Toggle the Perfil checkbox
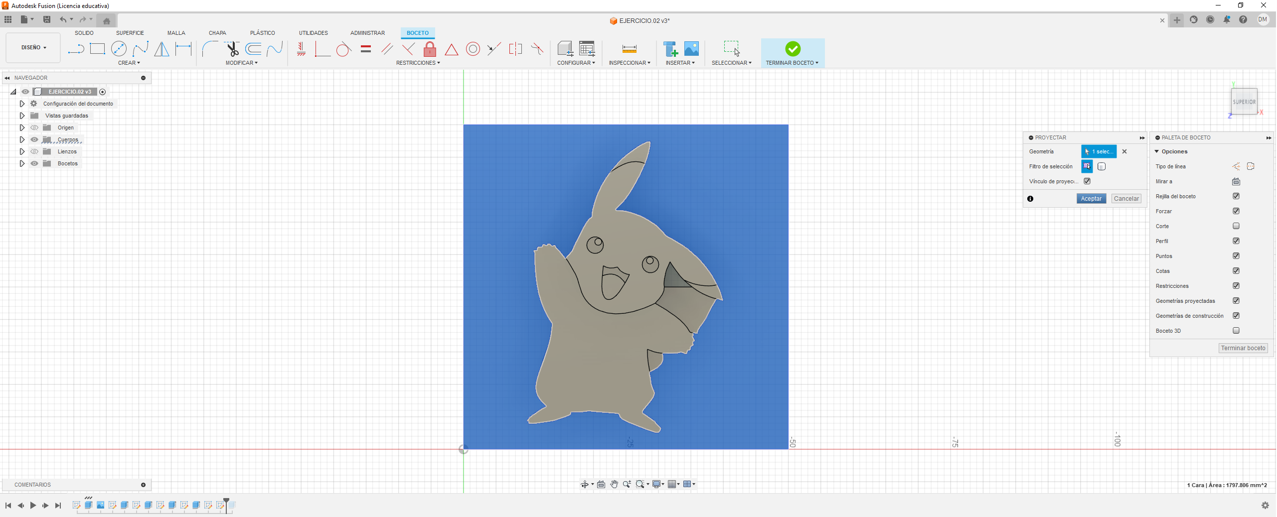1277x517 pixels. click(1236, 241)
